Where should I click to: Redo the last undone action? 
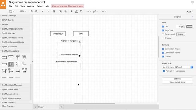point(48,11)
